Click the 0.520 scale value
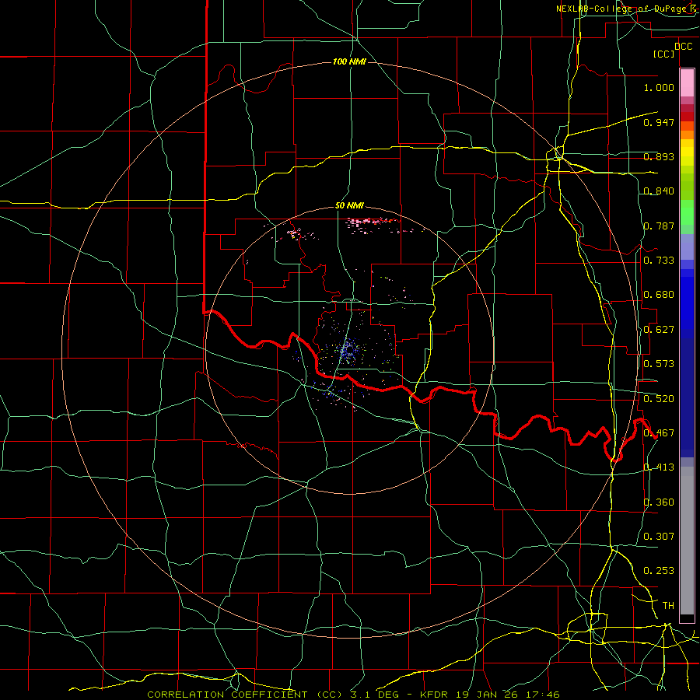The image size is (700, 700). point(659,399)
